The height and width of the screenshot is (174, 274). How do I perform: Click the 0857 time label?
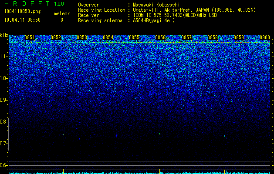[x=186, y=37]
